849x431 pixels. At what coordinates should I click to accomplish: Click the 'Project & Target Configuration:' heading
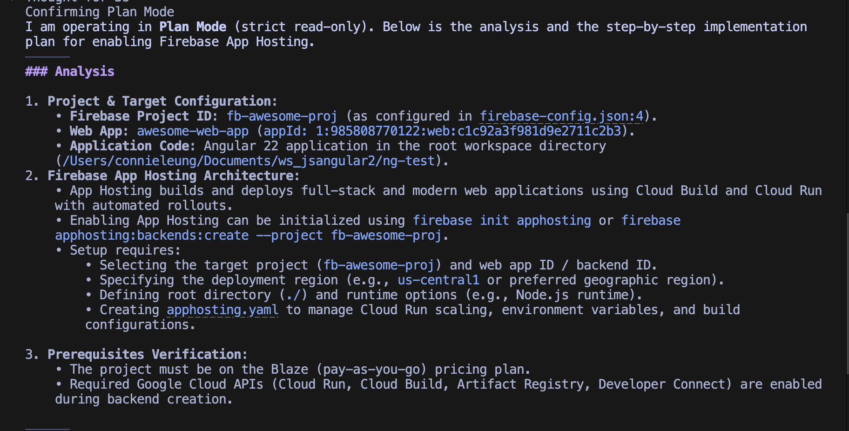tap(162, 101)
